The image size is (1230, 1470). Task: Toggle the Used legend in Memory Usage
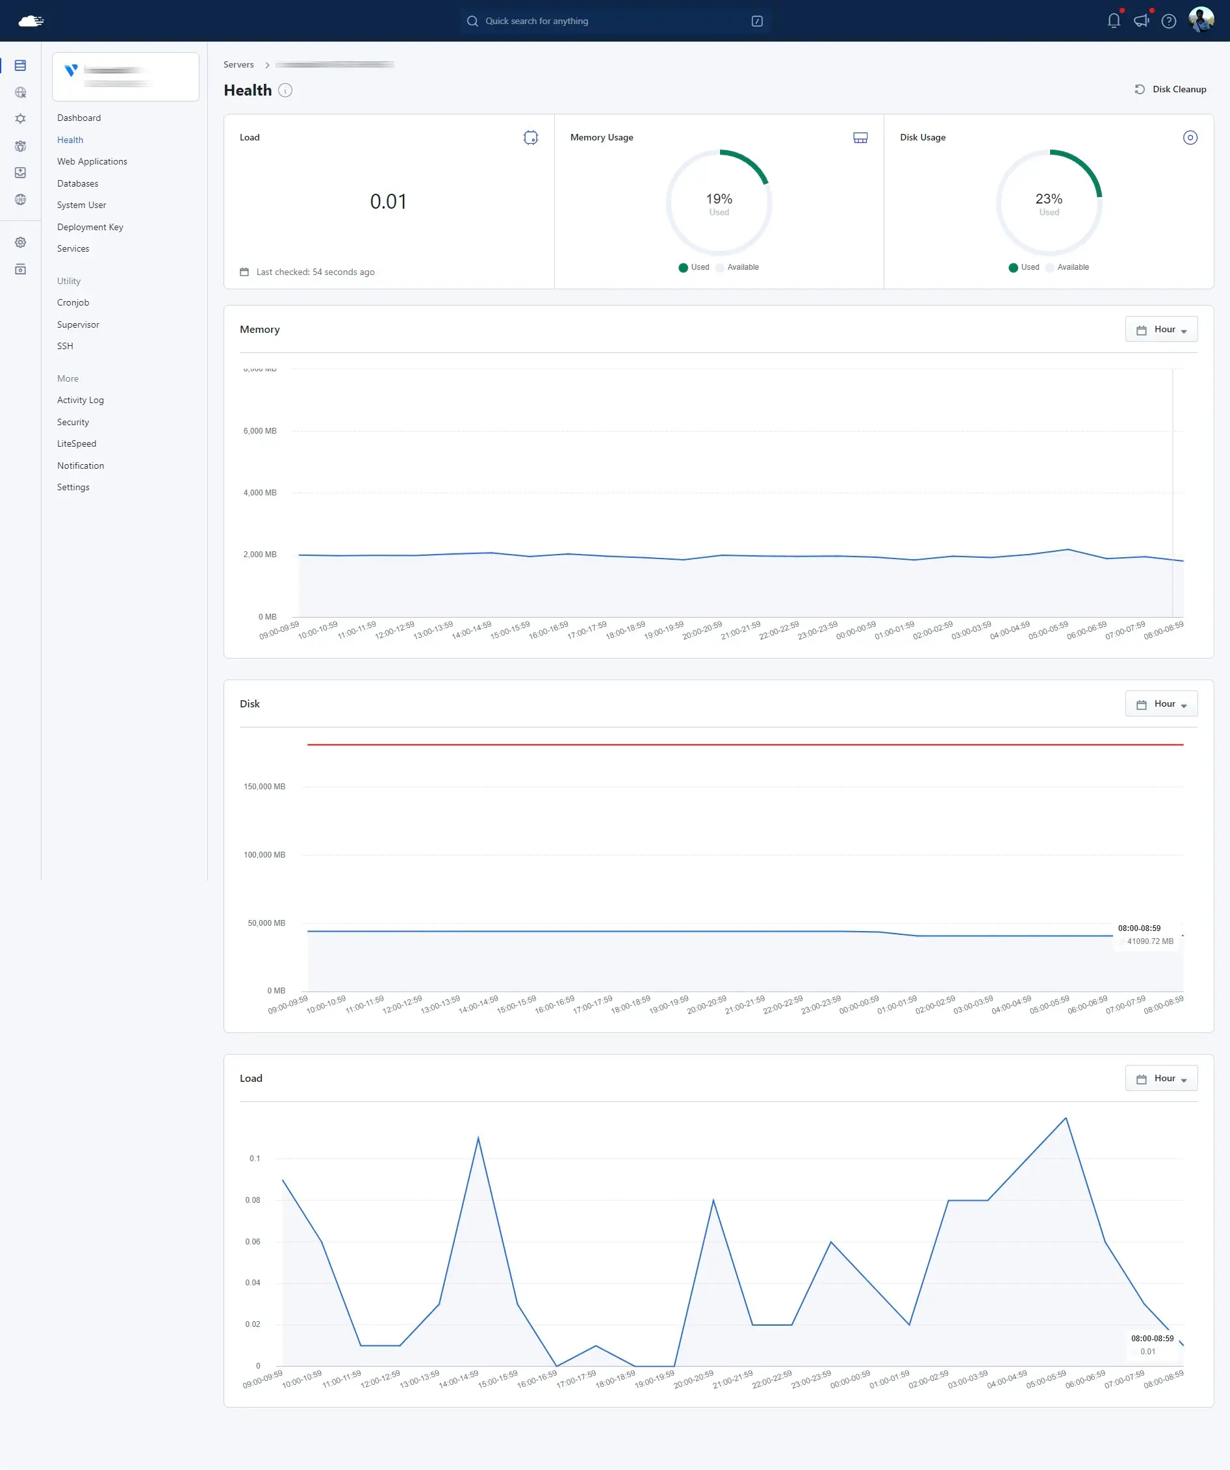(x=693, y=267)
